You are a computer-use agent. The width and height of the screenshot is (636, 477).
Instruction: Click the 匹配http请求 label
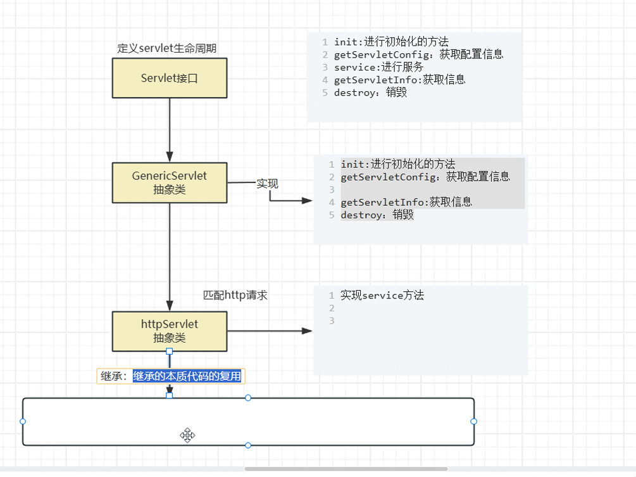(235, 295)
